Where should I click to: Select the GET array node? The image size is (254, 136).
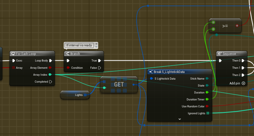[119, 85]
